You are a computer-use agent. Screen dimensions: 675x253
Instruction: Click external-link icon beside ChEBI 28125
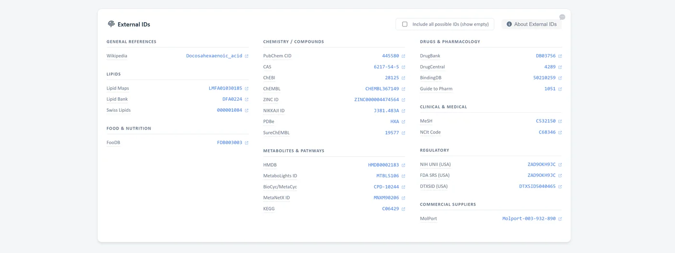coord(403,78)
